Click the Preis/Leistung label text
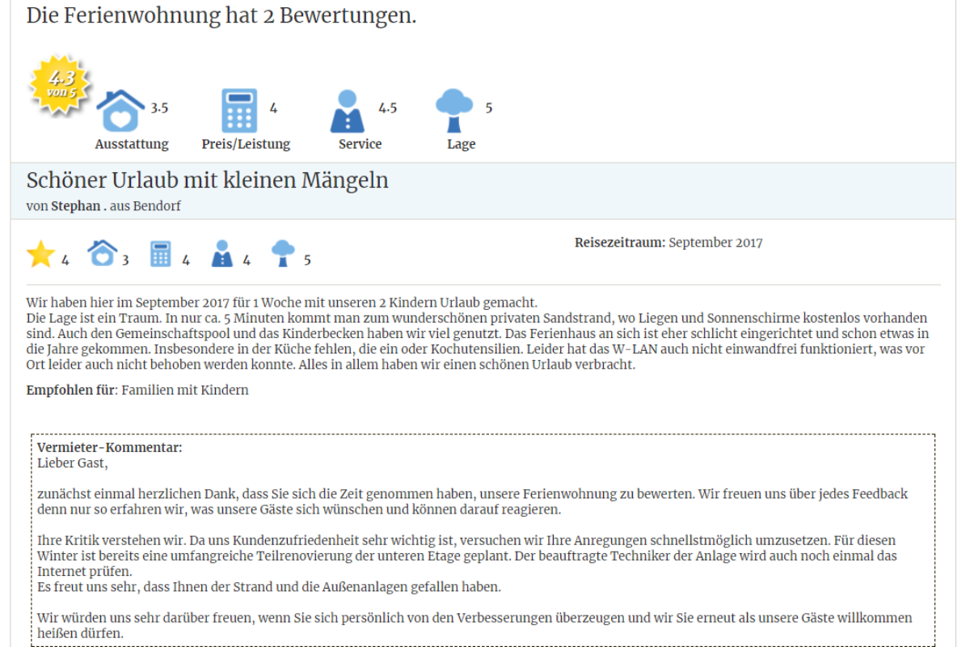This screenshot has width=970, height=647. [246, 144]
